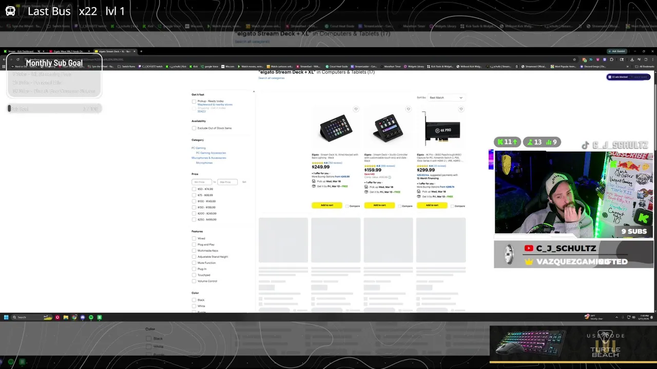
Task: Focus the Max Price input field
Action: [227, 182]
